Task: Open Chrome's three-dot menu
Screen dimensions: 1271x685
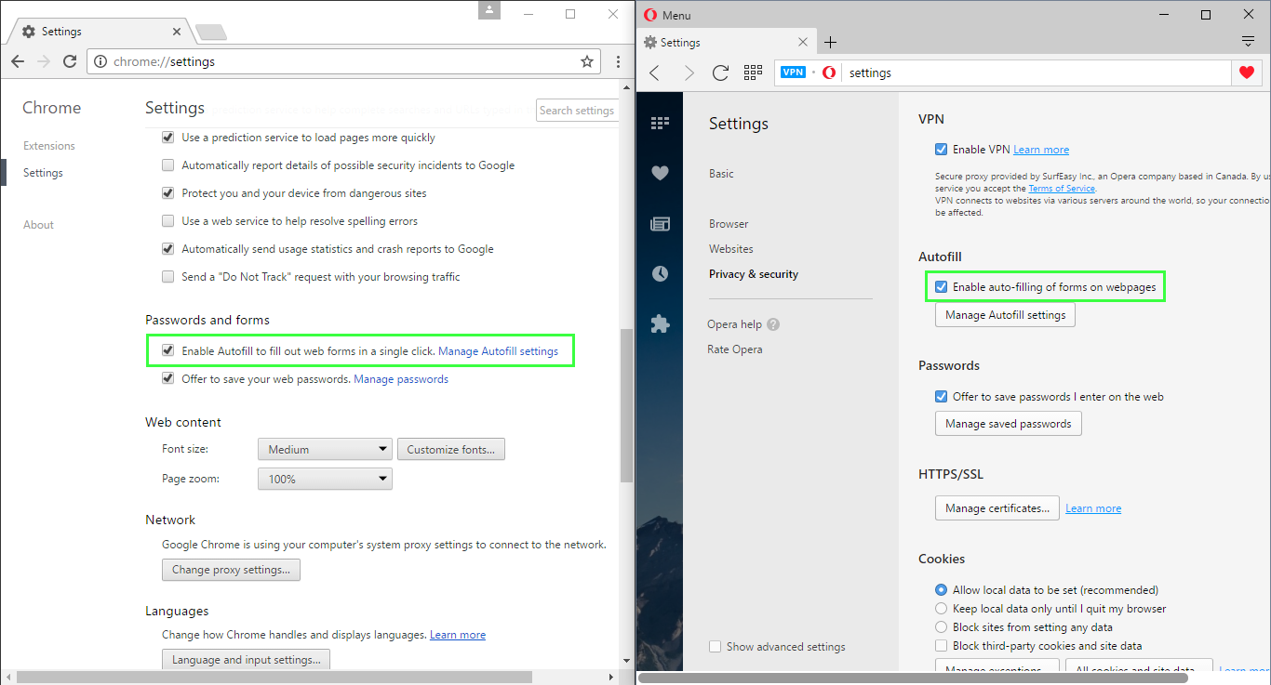Action: click(x=619, y=61)
